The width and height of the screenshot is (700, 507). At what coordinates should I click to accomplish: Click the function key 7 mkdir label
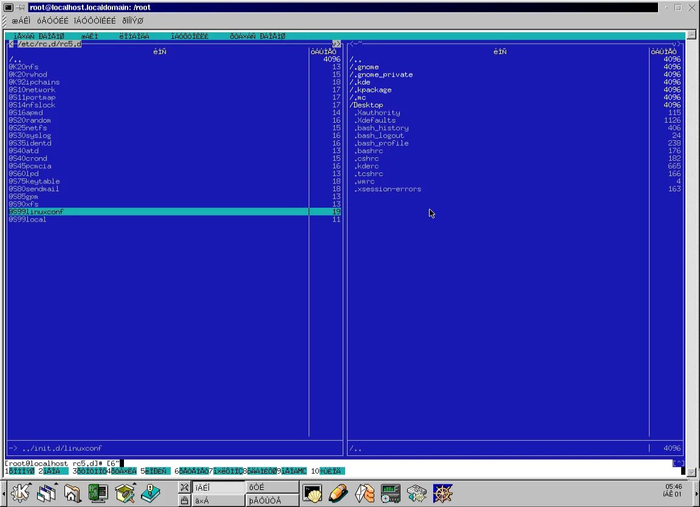[228, 471]
